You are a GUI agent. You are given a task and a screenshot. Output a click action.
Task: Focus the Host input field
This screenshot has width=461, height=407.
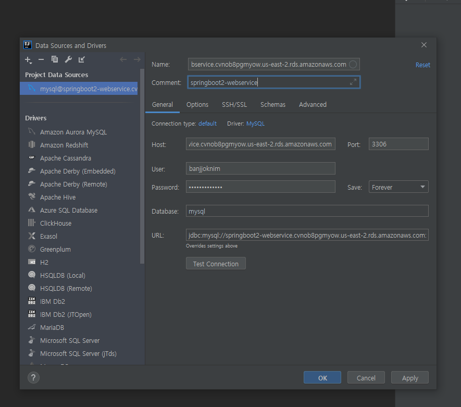tap(260, 144)
